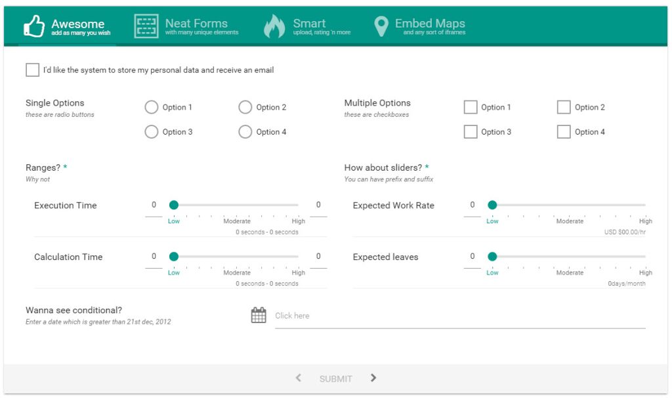This screenshot has height=398, width=672.
Task: Click the 'Wanna see conditional?' label
Action: pyautogui.click(x=73, y=310)
